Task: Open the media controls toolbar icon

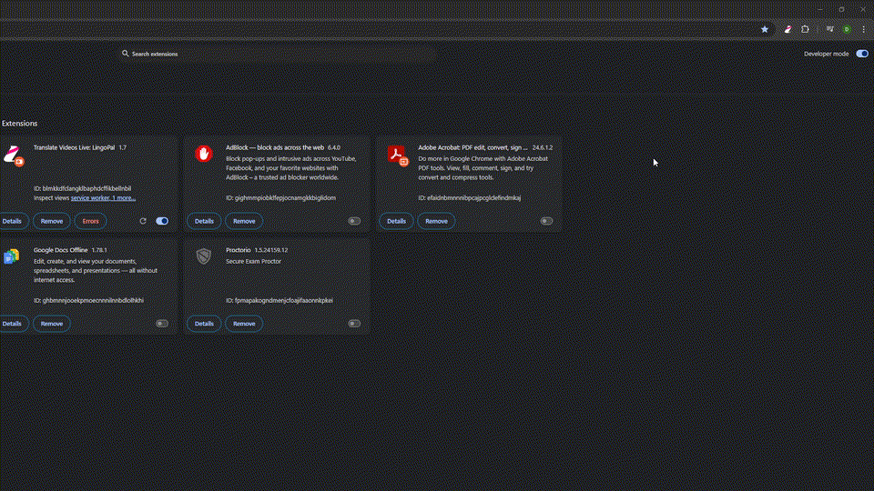Action: 830,29
